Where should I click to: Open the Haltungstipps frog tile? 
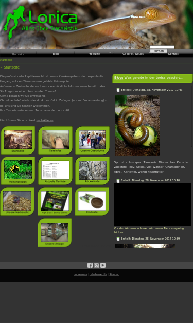(18, 171)
